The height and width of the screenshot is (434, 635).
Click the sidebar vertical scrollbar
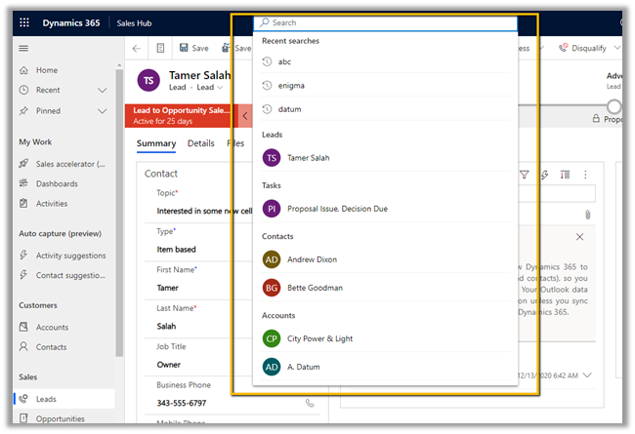tap(119, 212)
